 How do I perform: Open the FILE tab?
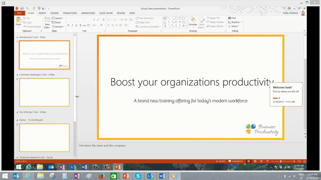[19, 13]
